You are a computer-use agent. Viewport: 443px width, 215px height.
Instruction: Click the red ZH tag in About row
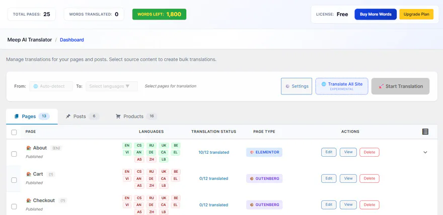coord(151,159)
